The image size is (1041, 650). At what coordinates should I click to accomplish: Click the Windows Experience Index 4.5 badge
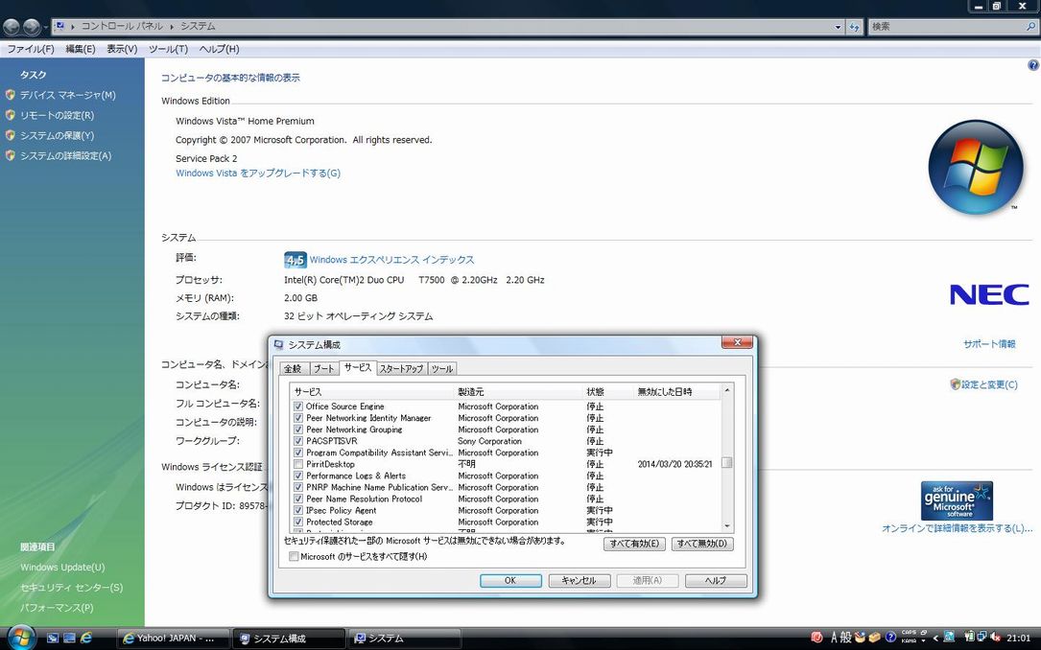(x=295, y=260)
